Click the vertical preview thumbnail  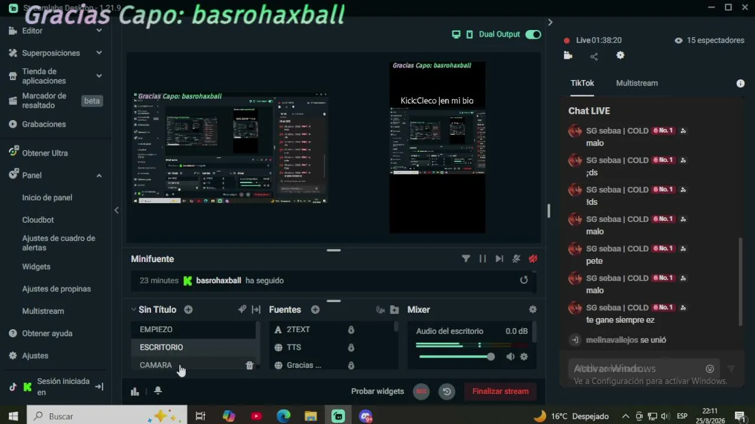tap(437, 147)
